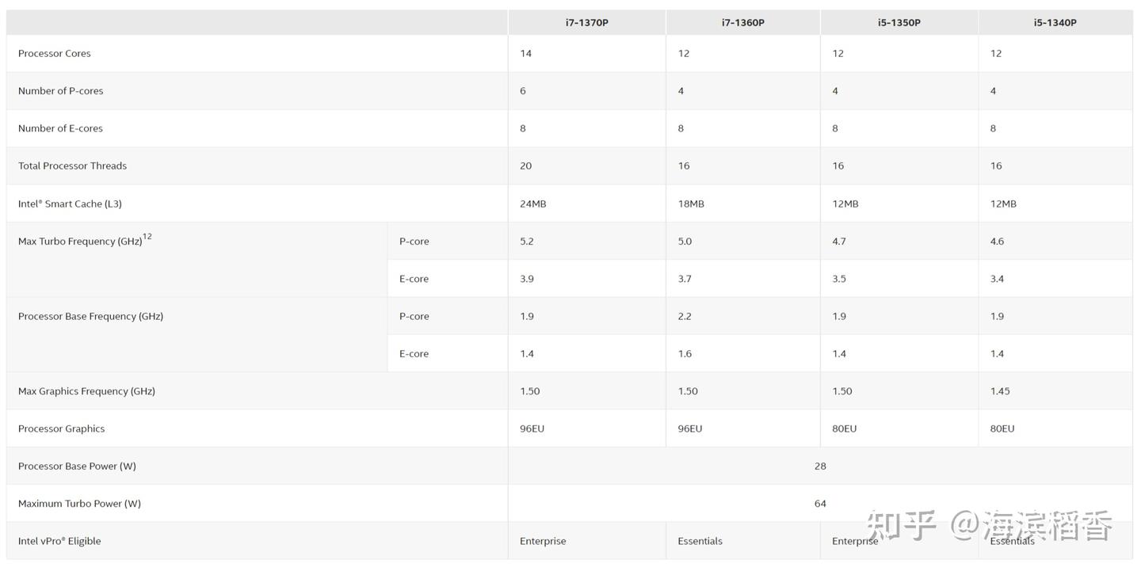Click the Total Processor Threads label
Viewport: 1141px width, 571px height.
72,166
